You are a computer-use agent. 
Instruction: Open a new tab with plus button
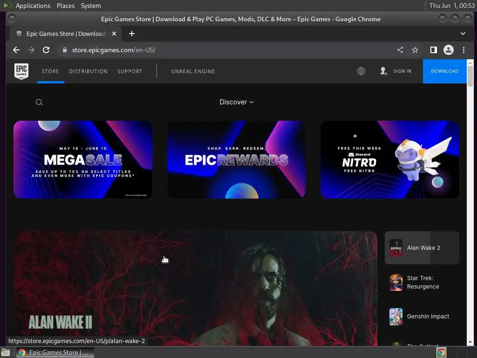point(132,34)
